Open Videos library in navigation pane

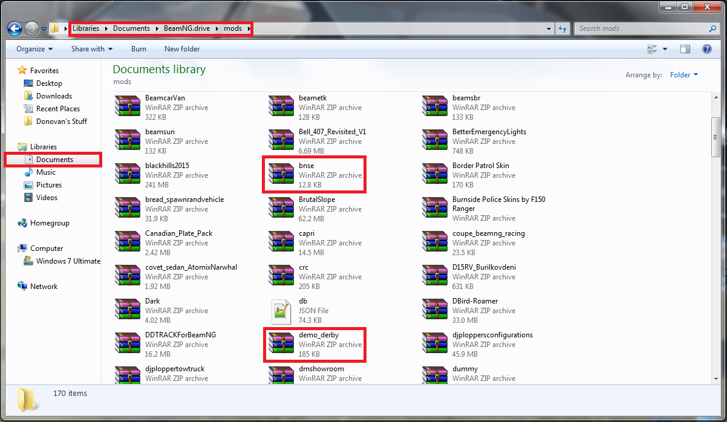[47, 198]
